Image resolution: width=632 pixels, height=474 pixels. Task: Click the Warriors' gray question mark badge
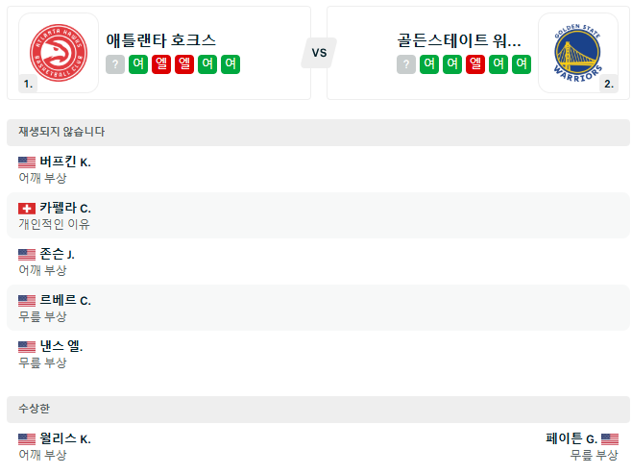(406, 64)
